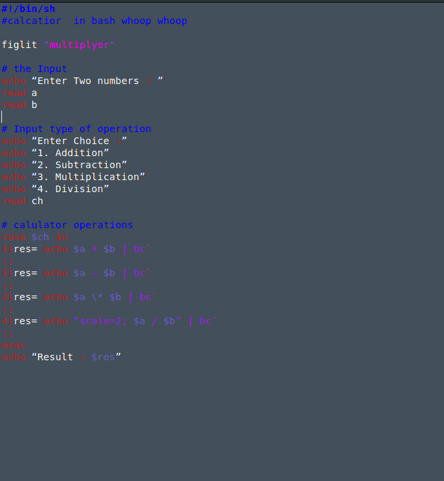
Task: Click the $res variable in the Result line
Action: [103, 357]
